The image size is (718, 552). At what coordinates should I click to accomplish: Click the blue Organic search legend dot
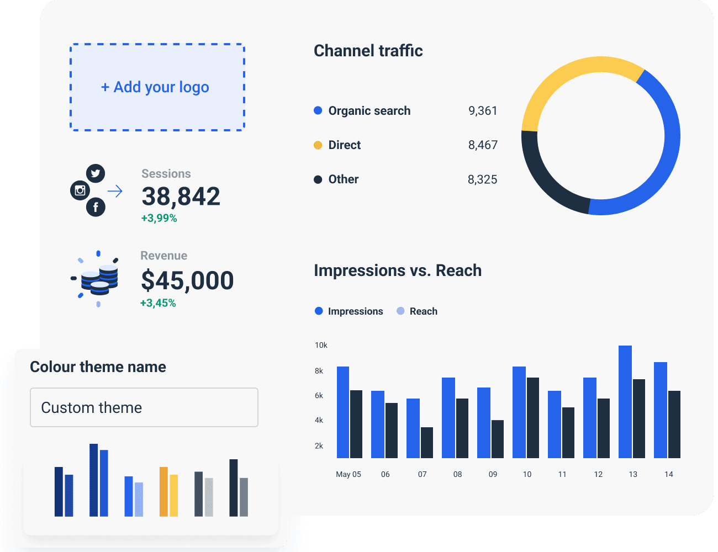tap(318, 110)
